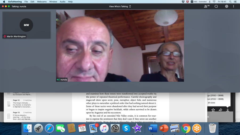
Task: Open Notification Center list icon
Action: [235, 2]
